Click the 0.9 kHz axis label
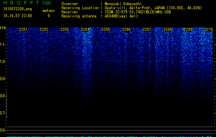Screen dimensions: 216x137 pyautogui.click(x=3, y=79)
